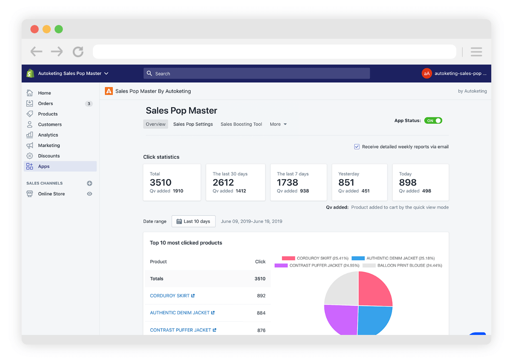Screen dimensions: 515x362
Task: Click the last 7 days 1738 card
Action: click(299, 182)
